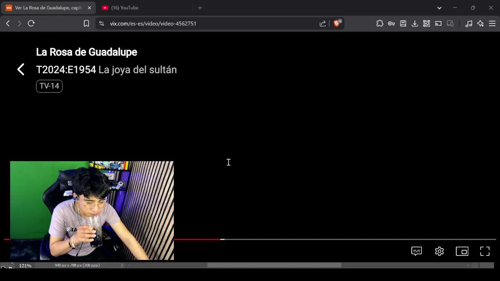This screenshot has width=500, height=281.
Task: Bookmark this page with the bookmark icon
Action: click(x=86, y=23)
